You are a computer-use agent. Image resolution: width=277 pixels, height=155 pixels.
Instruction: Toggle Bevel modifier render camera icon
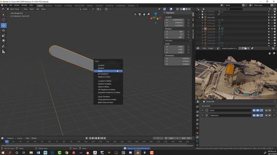click(254, 110)
